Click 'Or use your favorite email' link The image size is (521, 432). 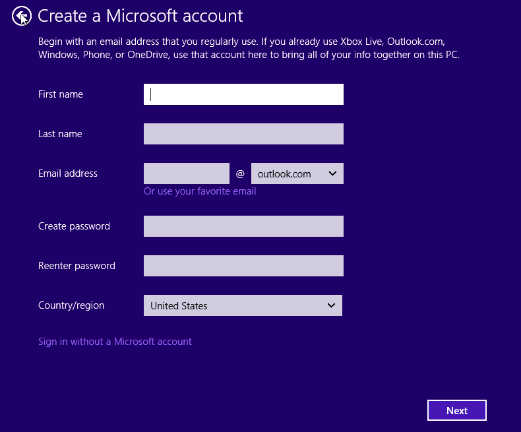pyautogui.click(x=200, y=191)
